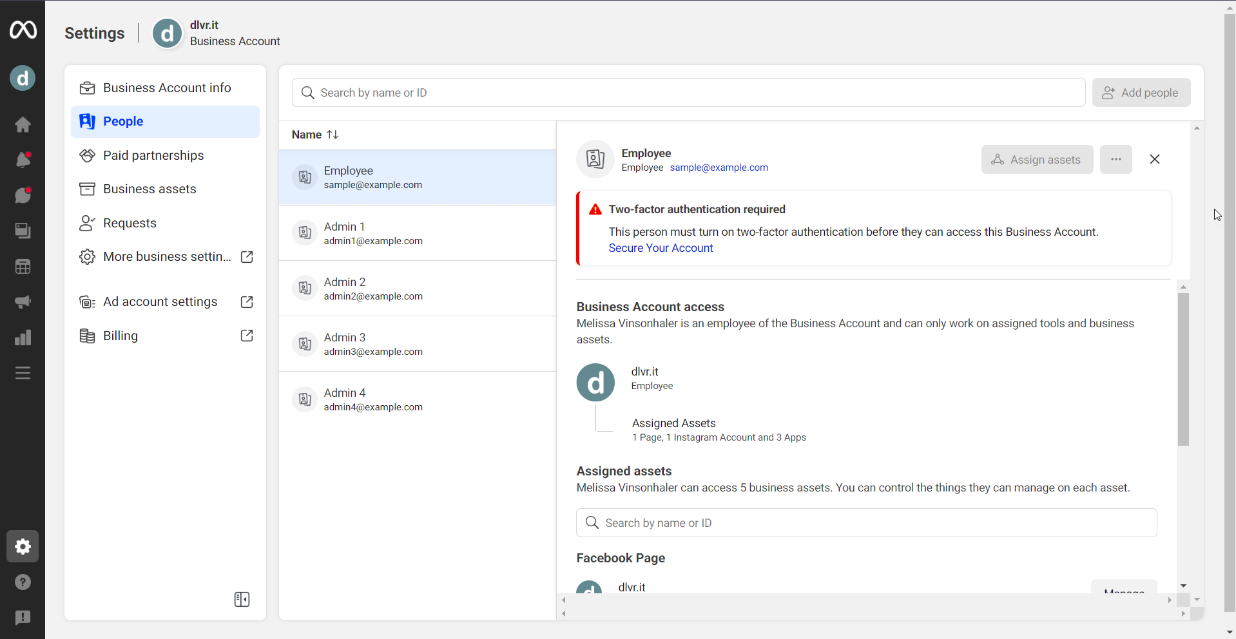Open Business assets section
The width and height of the screenshot is (1236, 639).
(x=166, y=189)
